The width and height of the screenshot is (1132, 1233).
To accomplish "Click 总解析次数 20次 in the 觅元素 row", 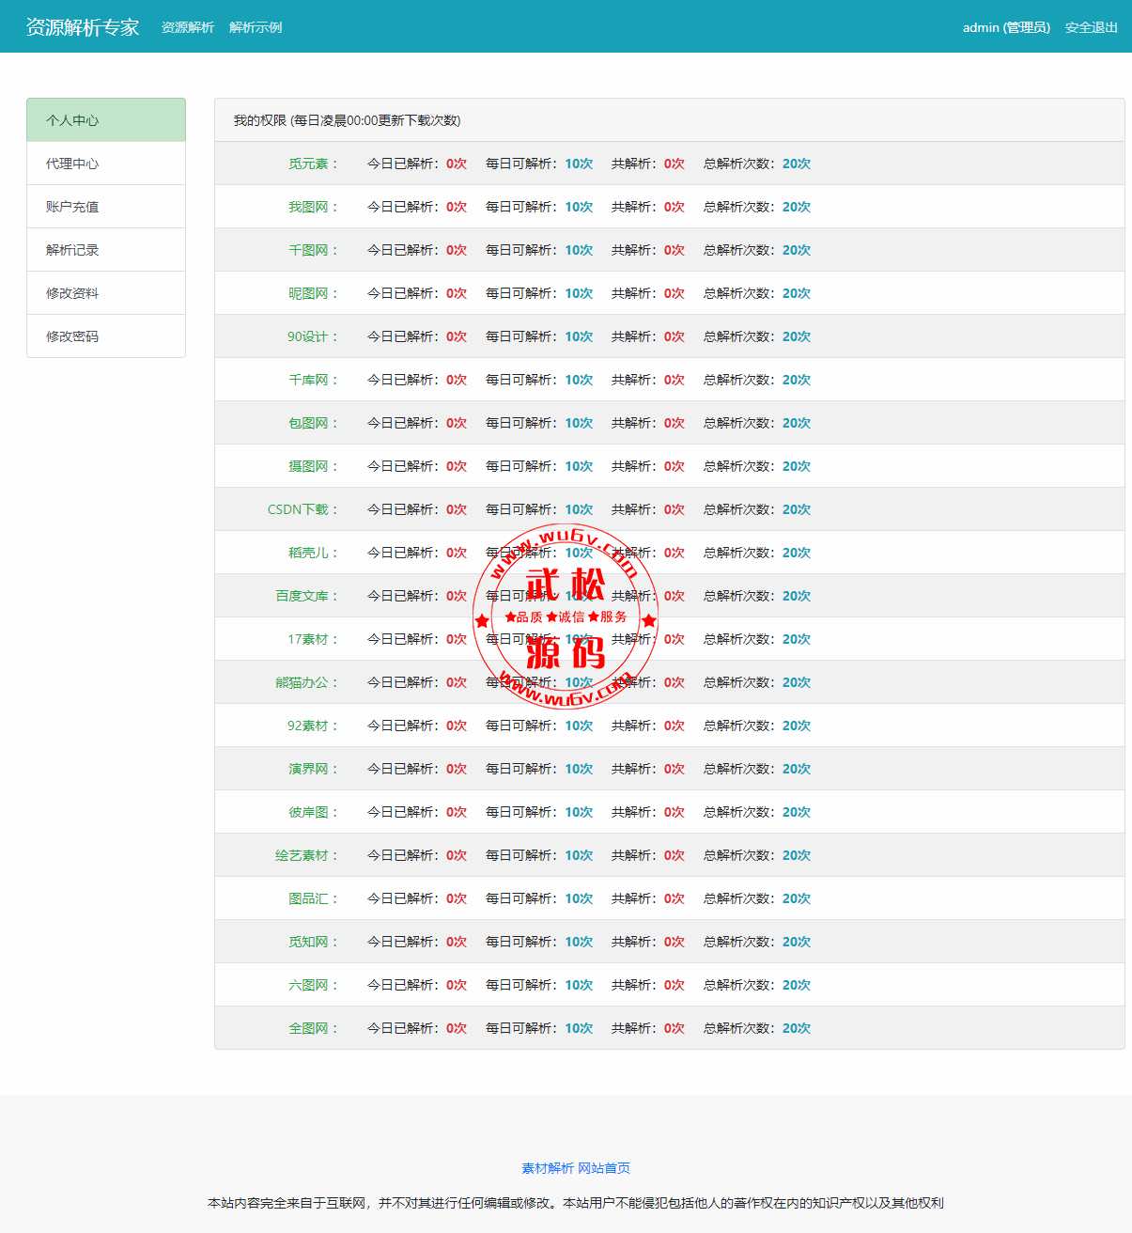I will 757,164.
